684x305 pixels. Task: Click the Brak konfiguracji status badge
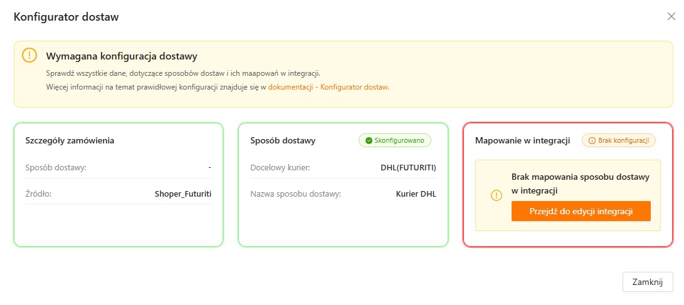(x=619, y=141)
